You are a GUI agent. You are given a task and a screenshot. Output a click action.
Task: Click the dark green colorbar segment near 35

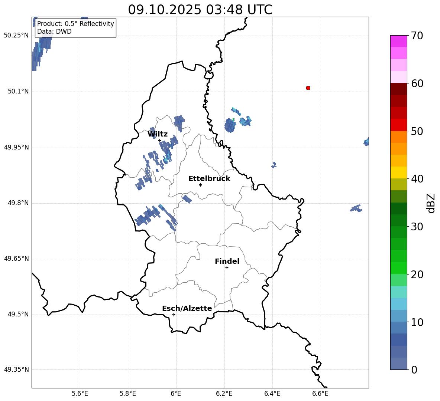click(398, 208)
